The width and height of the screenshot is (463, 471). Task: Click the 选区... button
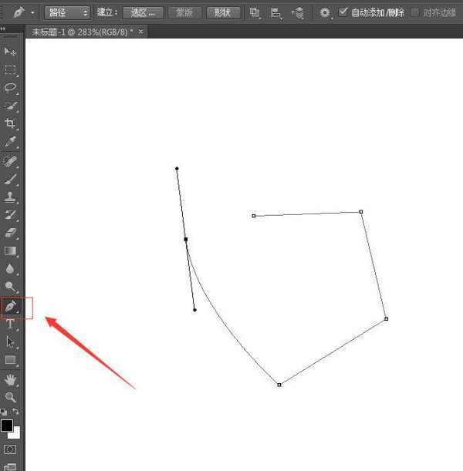[x=143, y=13]
